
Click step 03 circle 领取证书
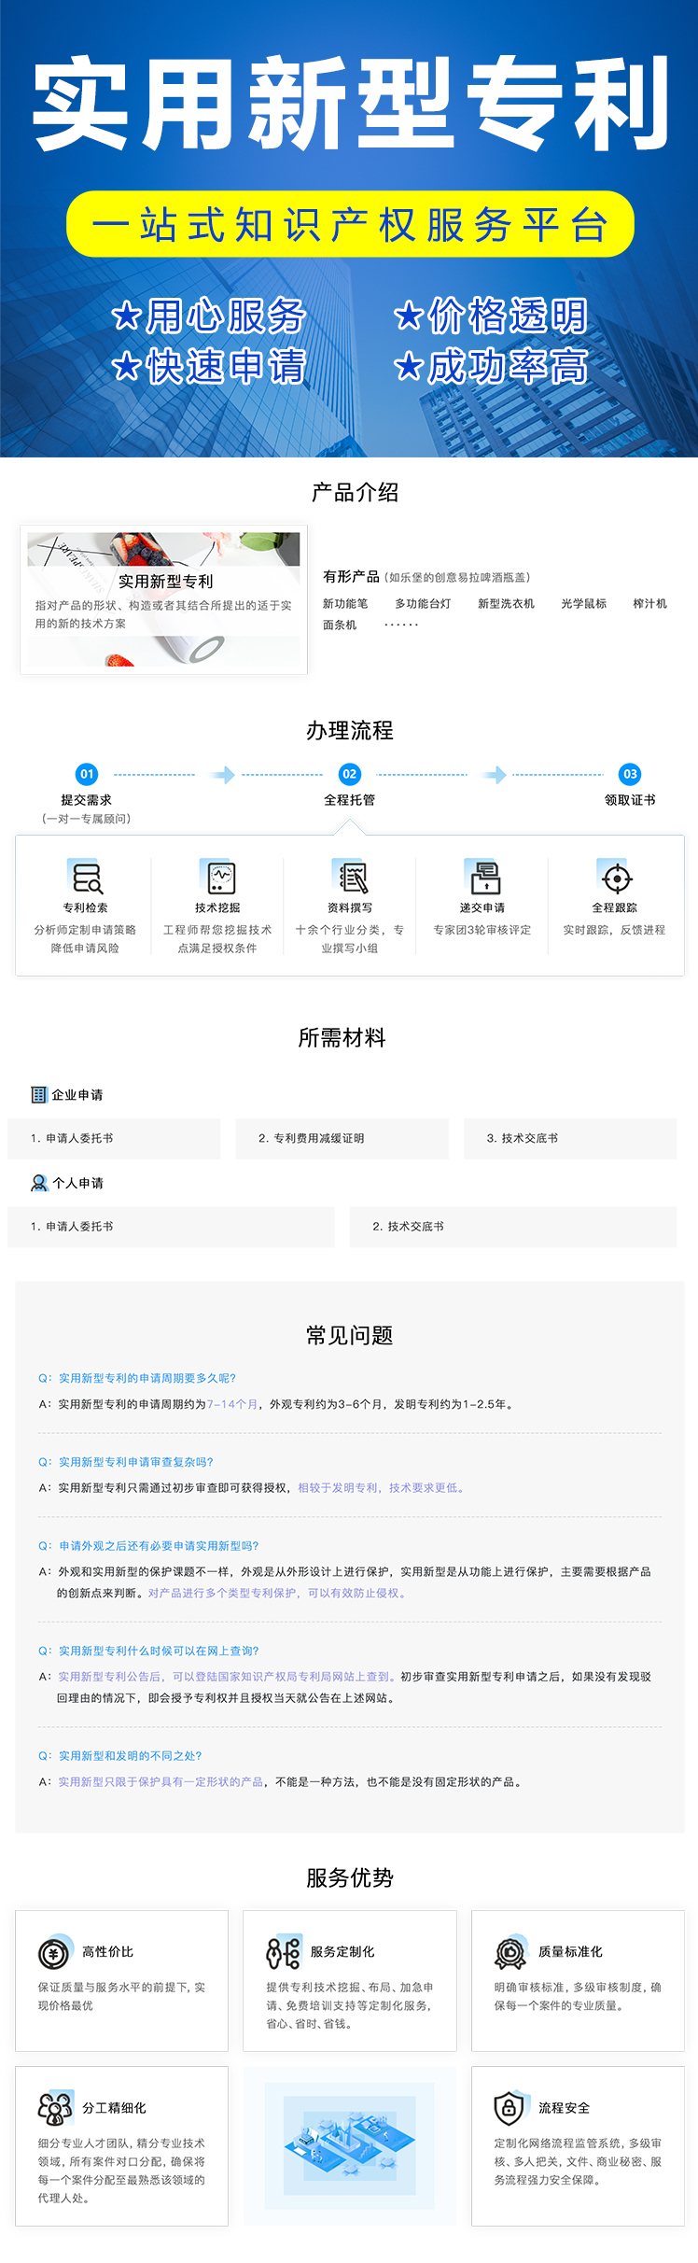[631, 774]
